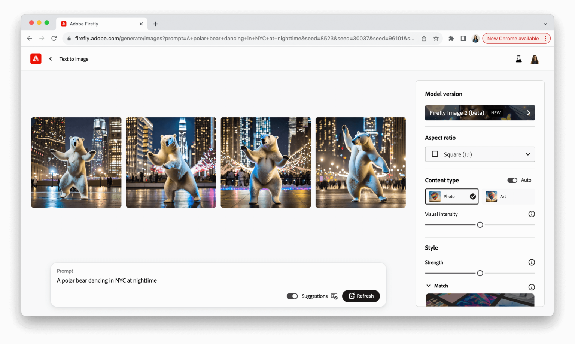The height and width of the screenshot is (344, 575).
Task: Collapse the Match section chevron
Action: (x=429, y=286)
